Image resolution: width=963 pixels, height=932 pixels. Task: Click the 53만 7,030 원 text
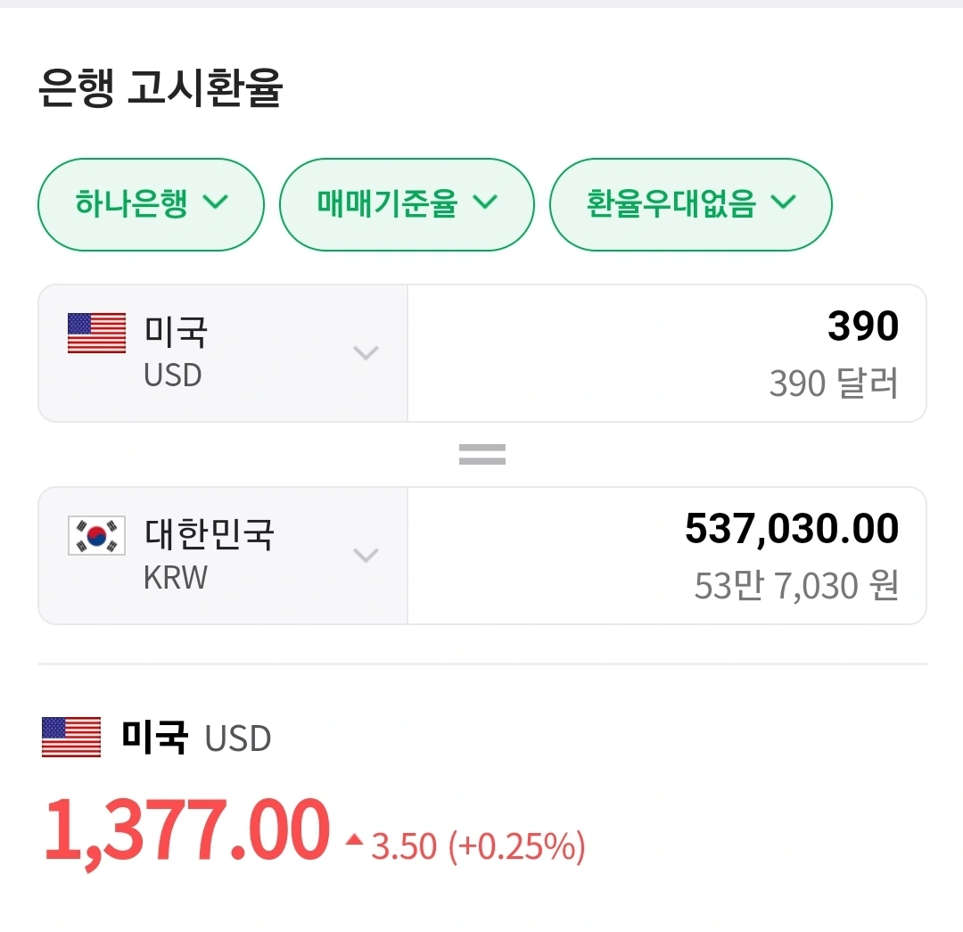[x=796, y=584]
